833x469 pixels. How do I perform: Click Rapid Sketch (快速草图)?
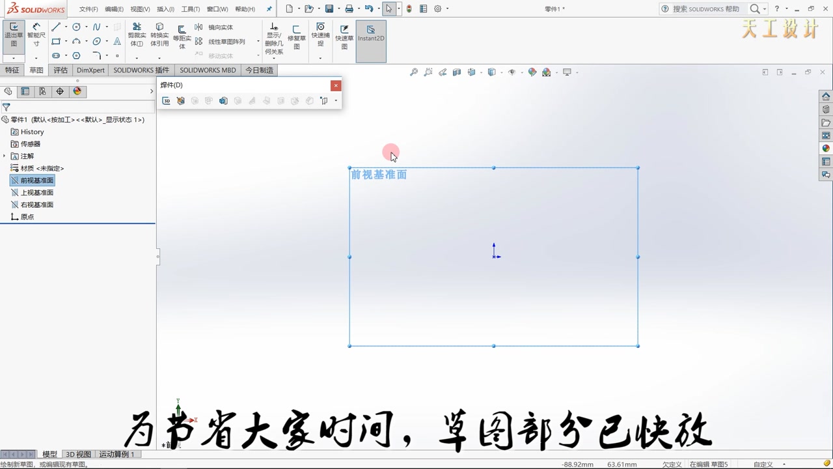(344, 36)
